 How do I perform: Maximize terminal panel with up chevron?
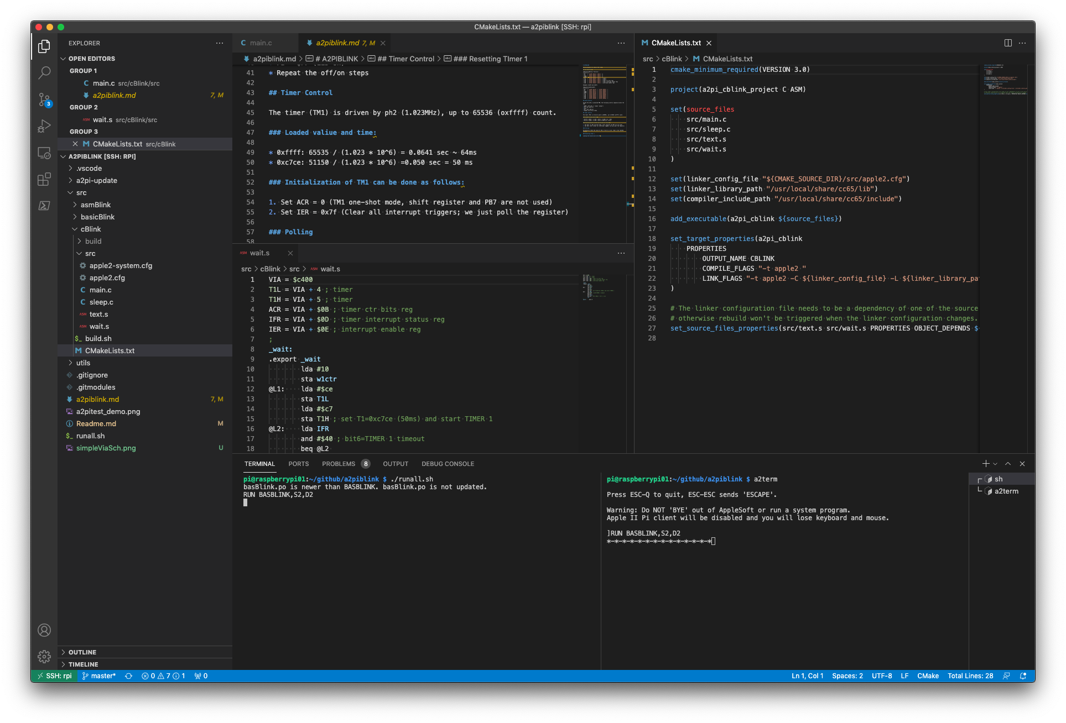(1008, 464)
